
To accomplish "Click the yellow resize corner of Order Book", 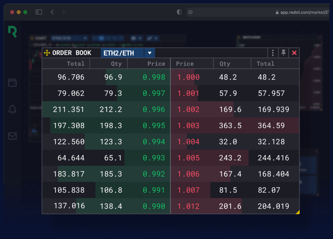I will click(297, 212).
